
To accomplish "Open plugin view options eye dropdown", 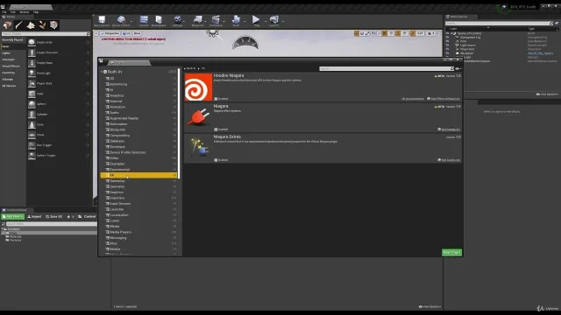I will [x=458, y=68].
